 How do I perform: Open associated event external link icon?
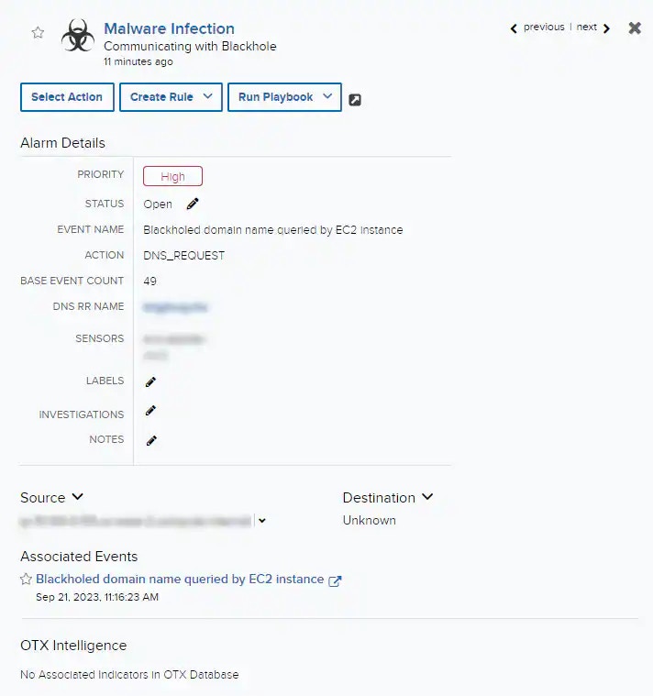tap(335, 580)
